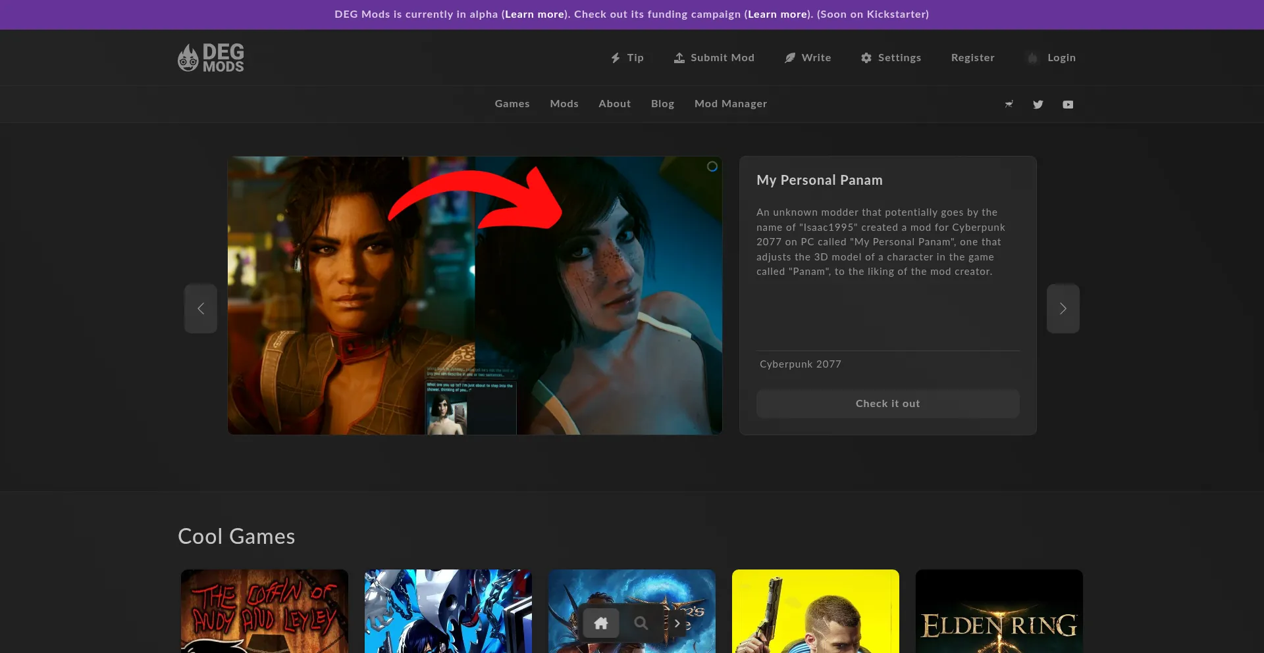Click the My Personal Panam slide image
This screenshot has width=1264, height=653.
point(475,295)
